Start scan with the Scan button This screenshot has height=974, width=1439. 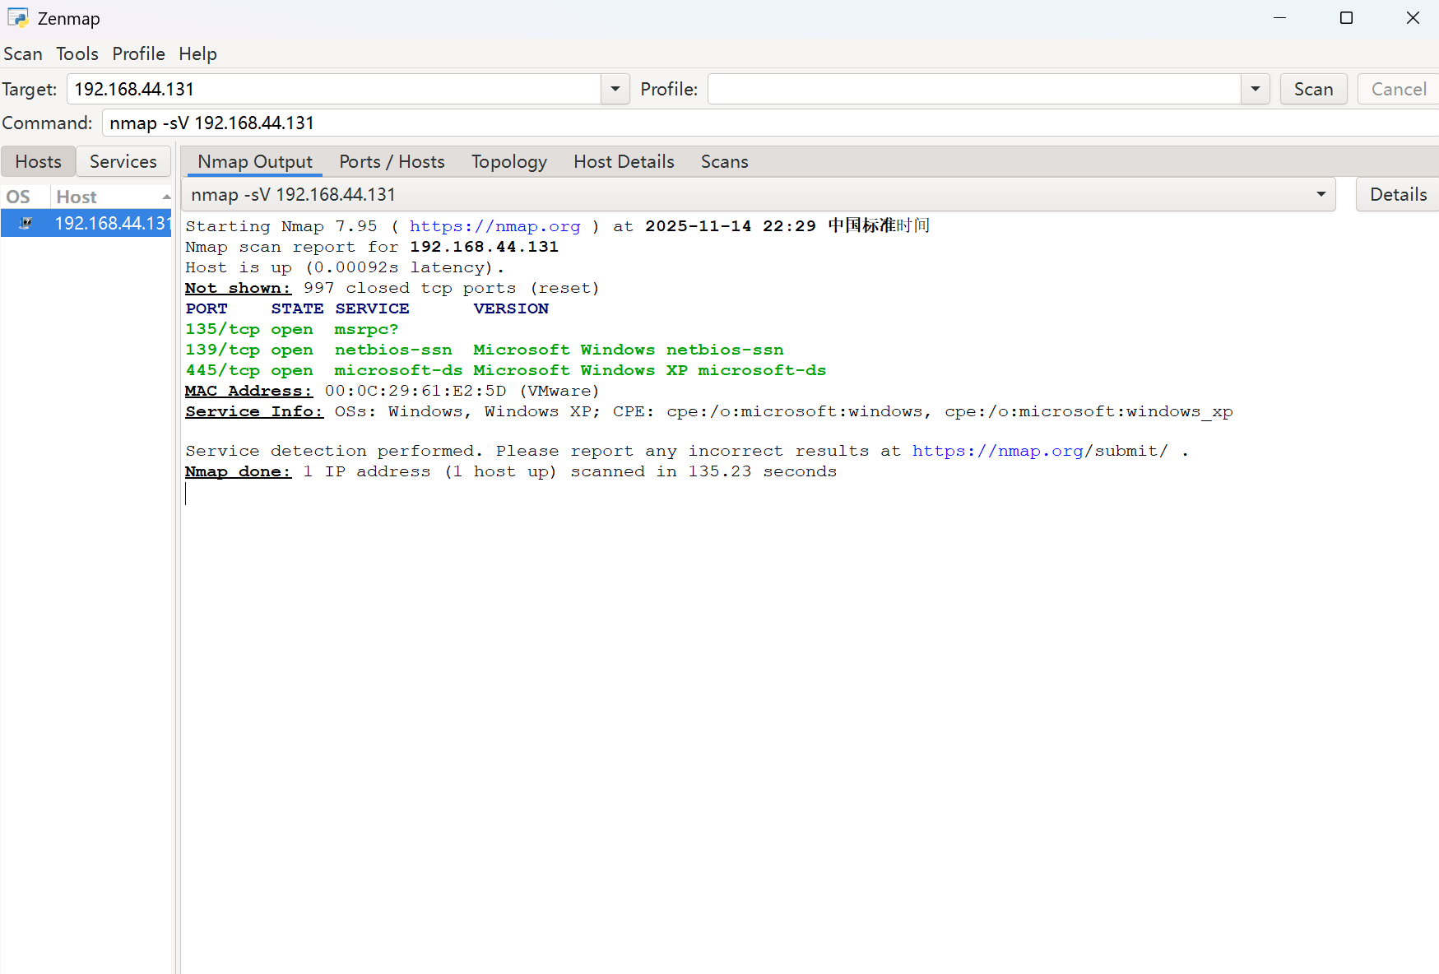coord(1313,89)
